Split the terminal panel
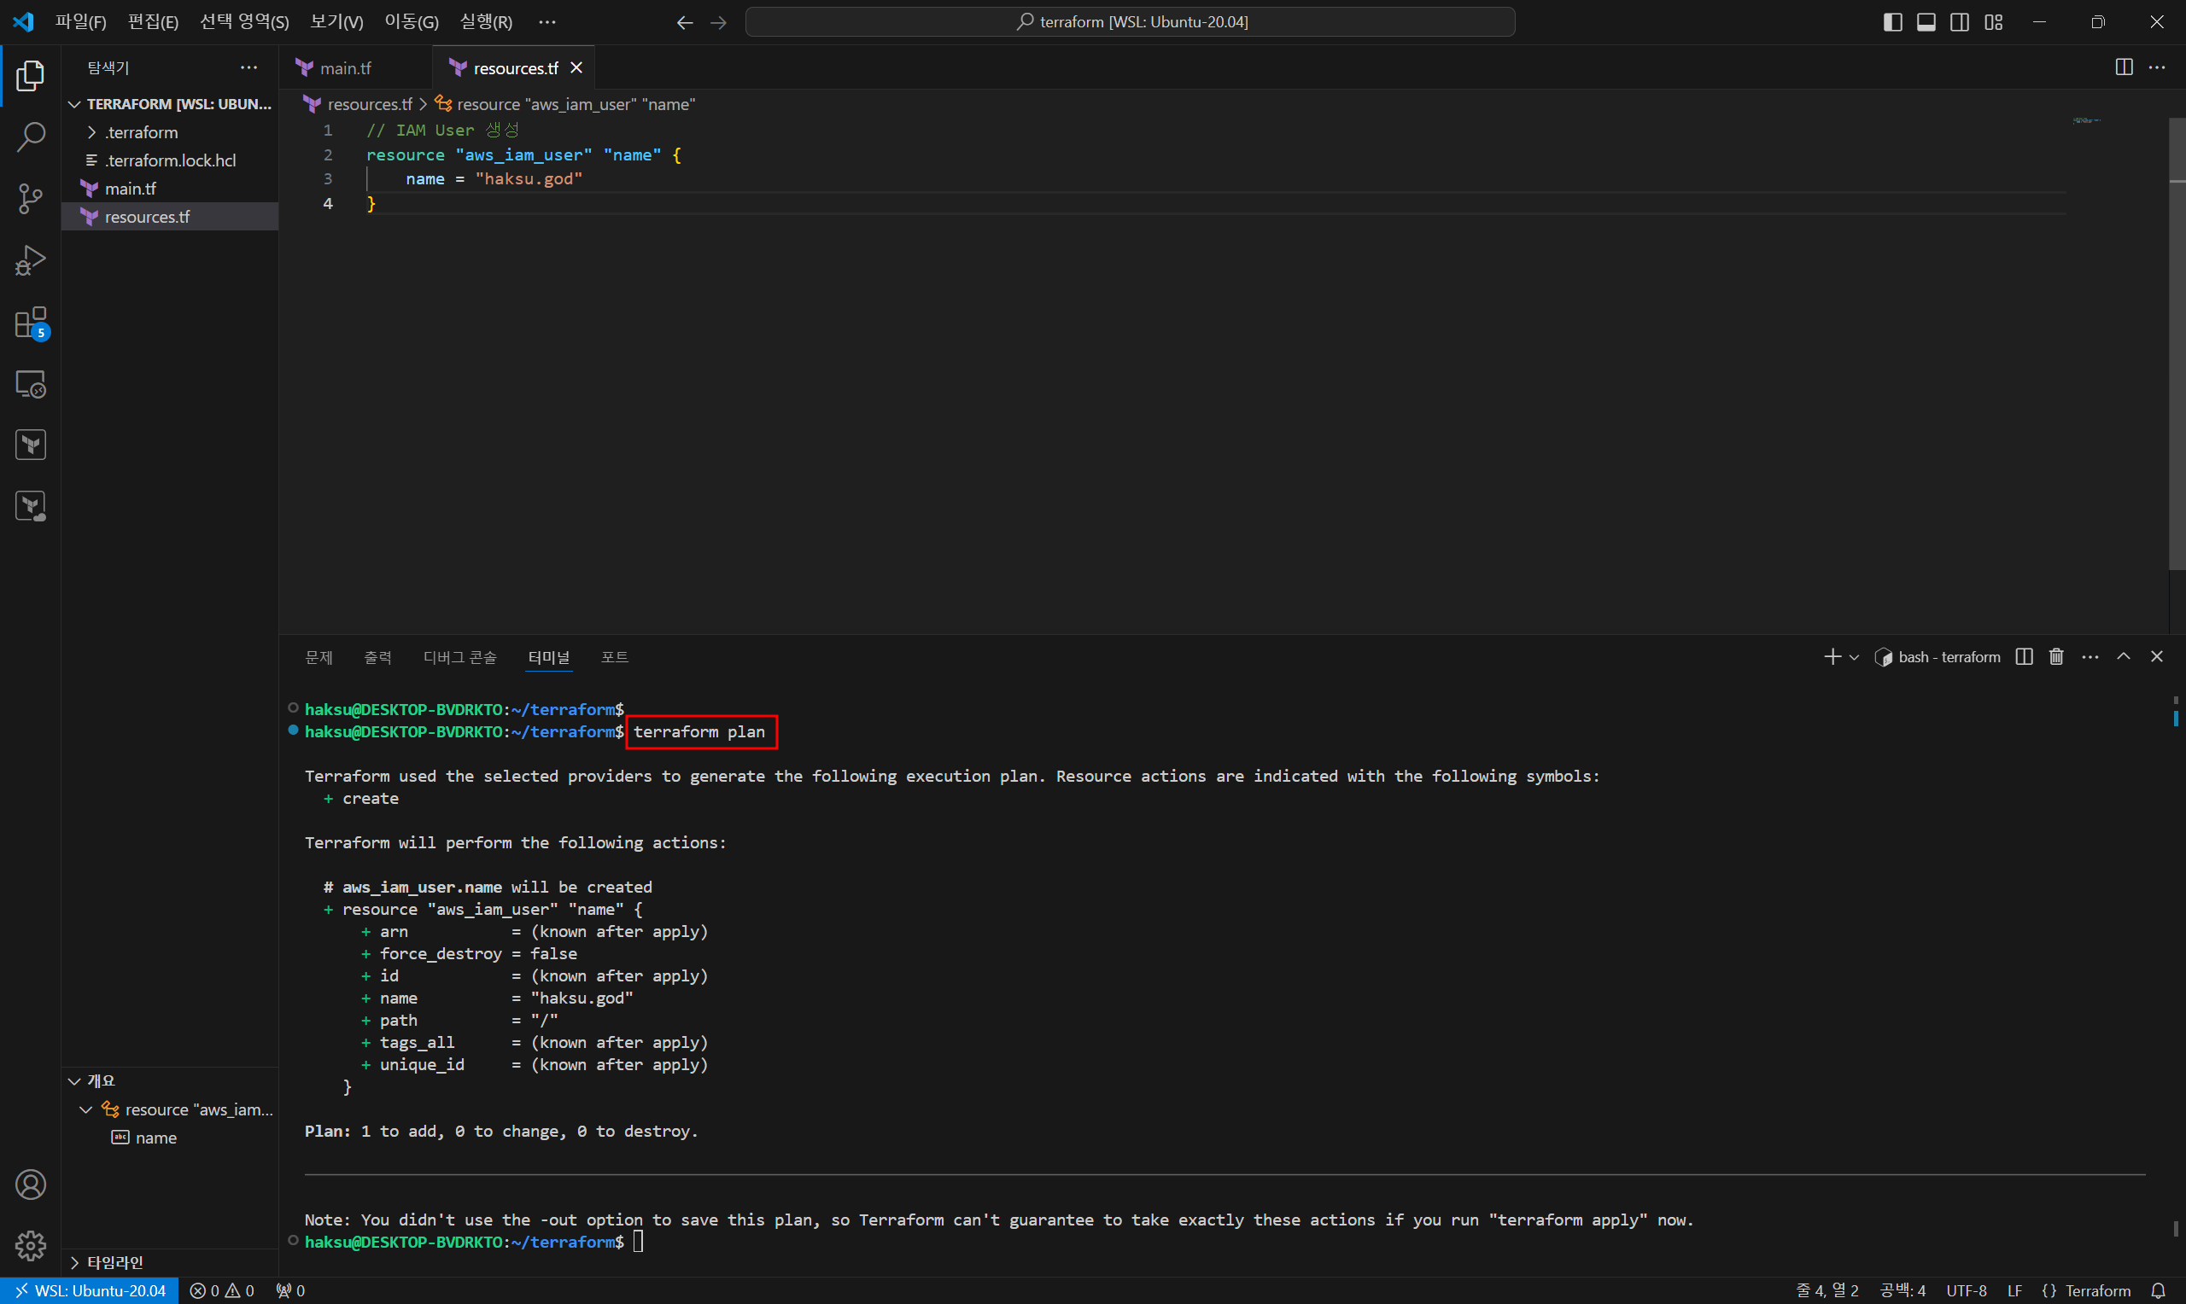Image resolution: width=2186 pixels, height=1304 pixels. point(2024,657)
